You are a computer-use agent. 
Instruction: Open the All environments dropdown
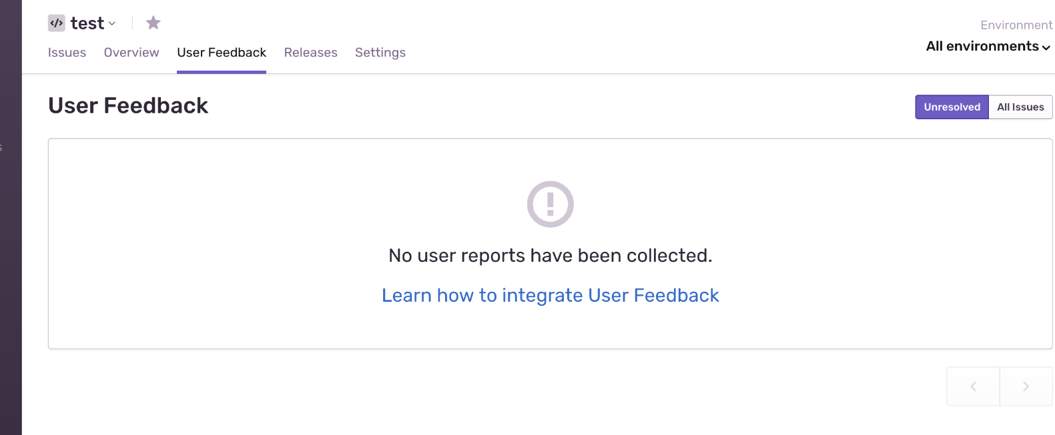[988, 46]
